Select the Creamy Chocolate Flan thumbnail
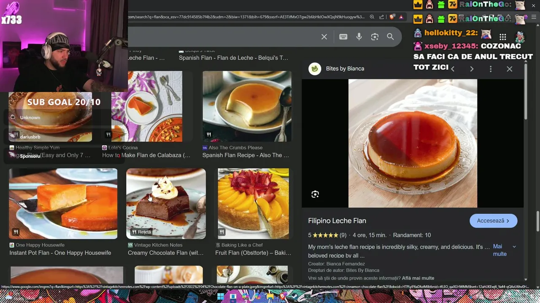The height and width of the screenshot is (303, 540). (x=166, y=204)
